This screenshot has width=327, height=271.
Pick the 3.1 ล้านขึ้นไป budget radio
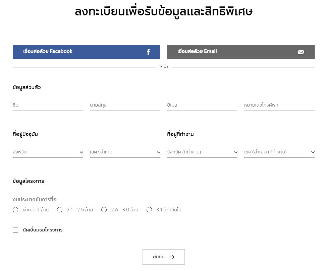[x=149, y=210]
